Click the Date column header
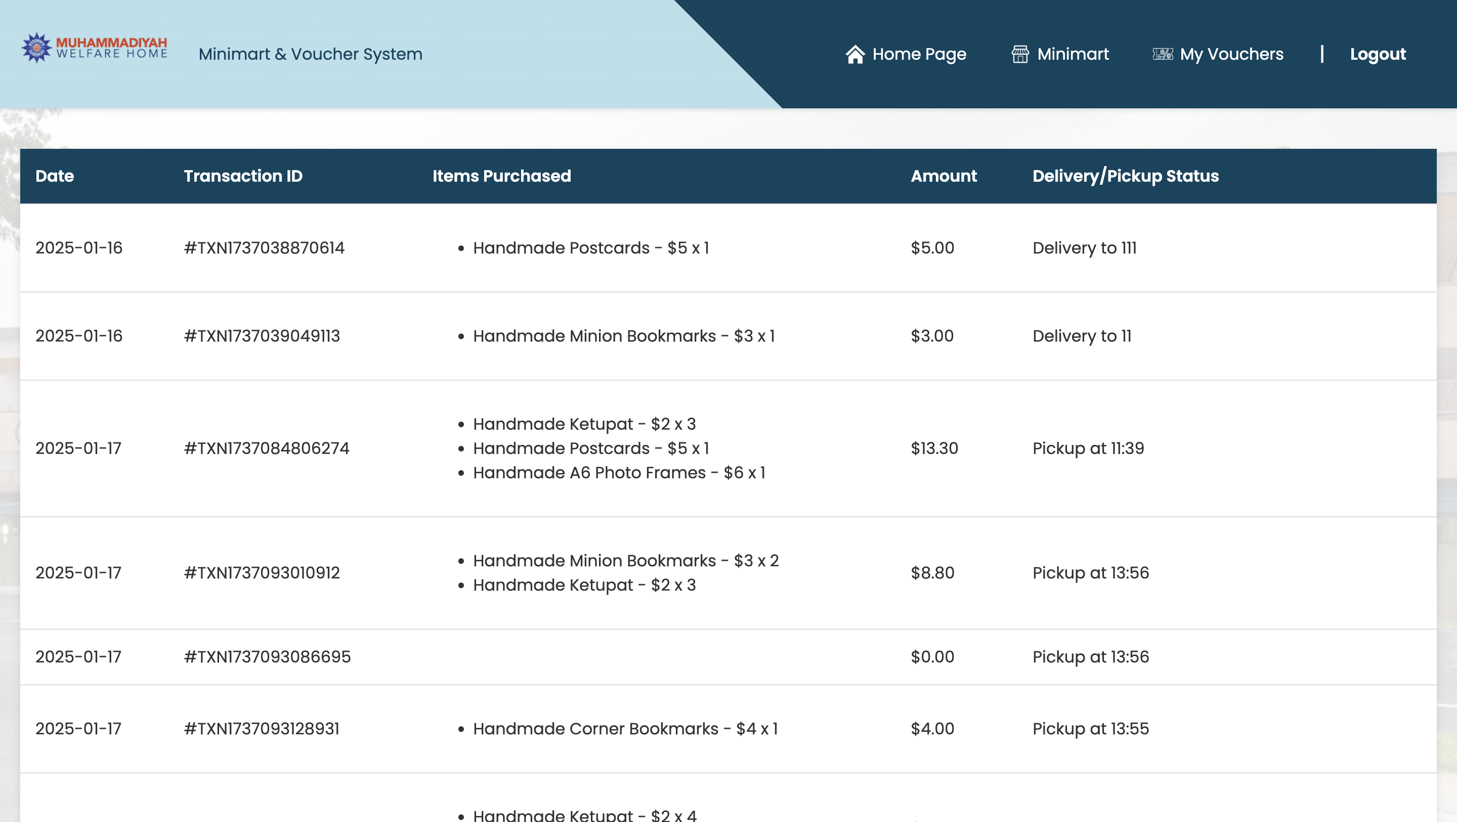This screenshot has height=822, width=1457. pos(54,176)
